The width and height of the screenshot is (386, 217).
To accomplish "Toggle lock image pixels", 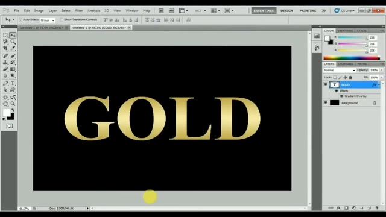I will tap(340, 77).
